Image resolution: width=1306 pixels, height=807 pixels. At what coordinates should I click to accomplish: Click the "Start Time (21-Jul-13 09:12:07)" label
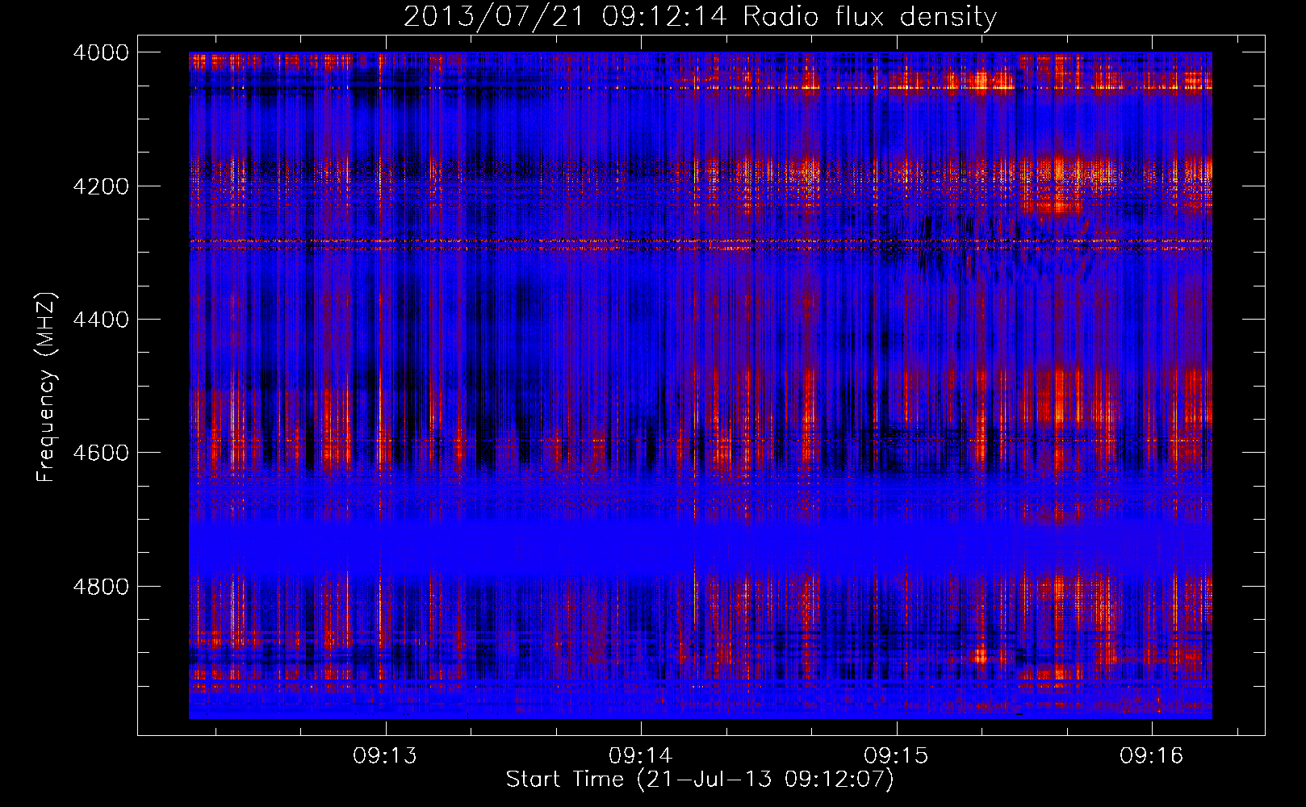pos(700,780)
